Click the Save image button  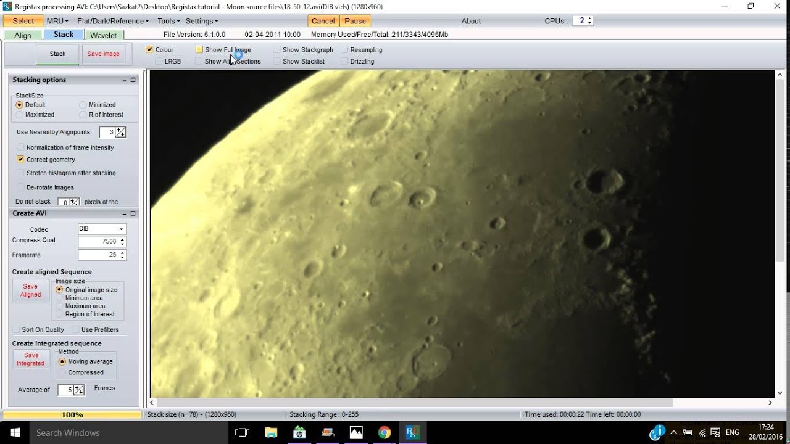pos(103,54)
